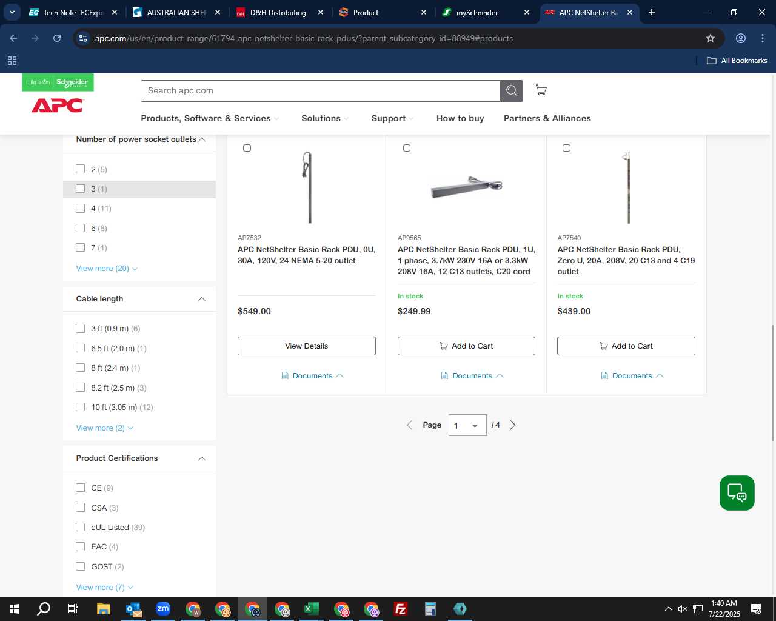
Task: Add AP9565 to cart
Action: coord(466,346)
